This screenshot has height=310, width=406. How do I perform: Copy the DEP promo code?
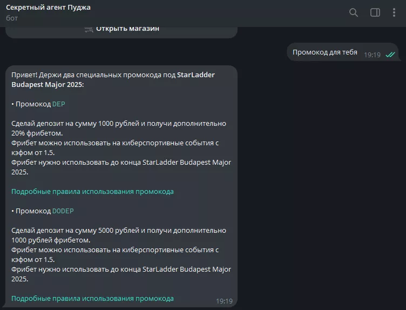point(58,104)
